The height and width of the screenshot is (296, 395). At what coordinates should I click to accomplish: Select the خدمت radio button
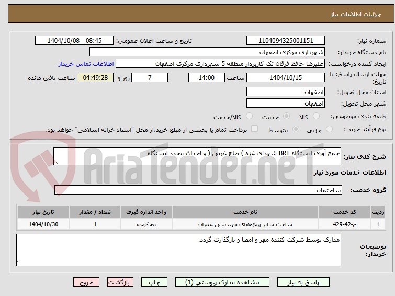(286, 116)
